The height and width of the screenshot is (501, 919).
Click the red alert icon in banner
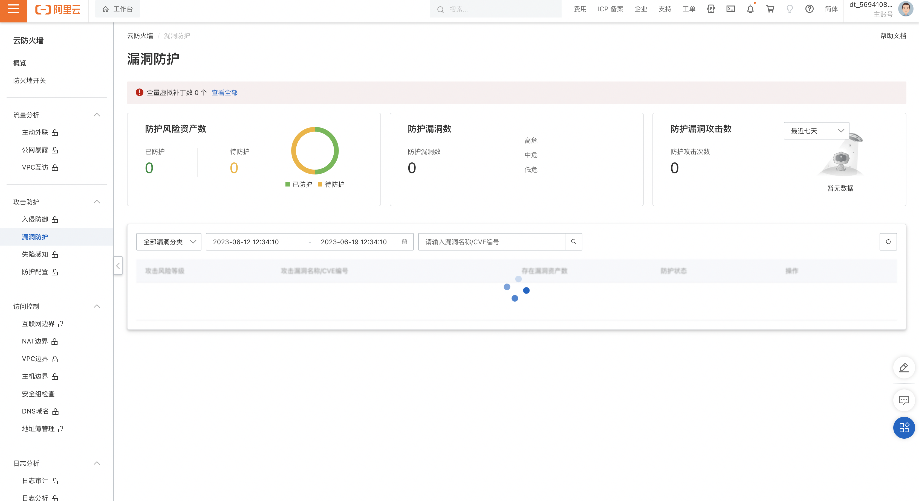click(x=140, y=93)
